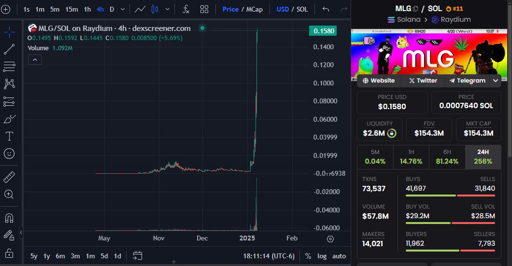Switch chart to MCap view
The height and width of the screenshot is (266, 512).
point(255,10)
